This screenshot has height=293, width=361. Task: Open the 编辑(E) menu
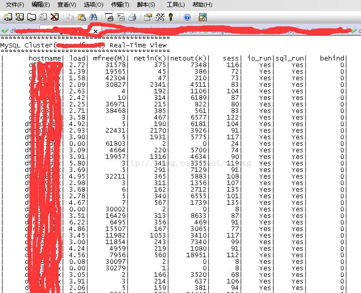[x=40, y=5]
